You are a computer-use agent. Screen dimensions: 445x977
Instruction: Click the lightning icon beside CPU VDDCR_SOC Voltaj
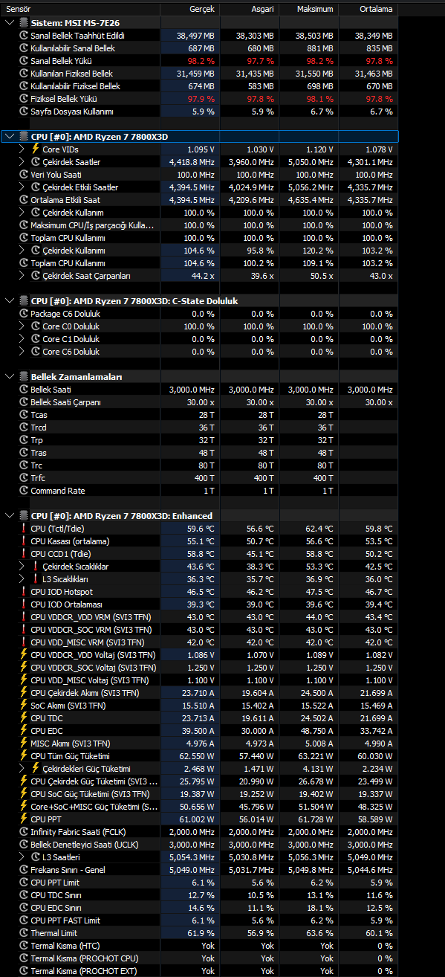23,668
